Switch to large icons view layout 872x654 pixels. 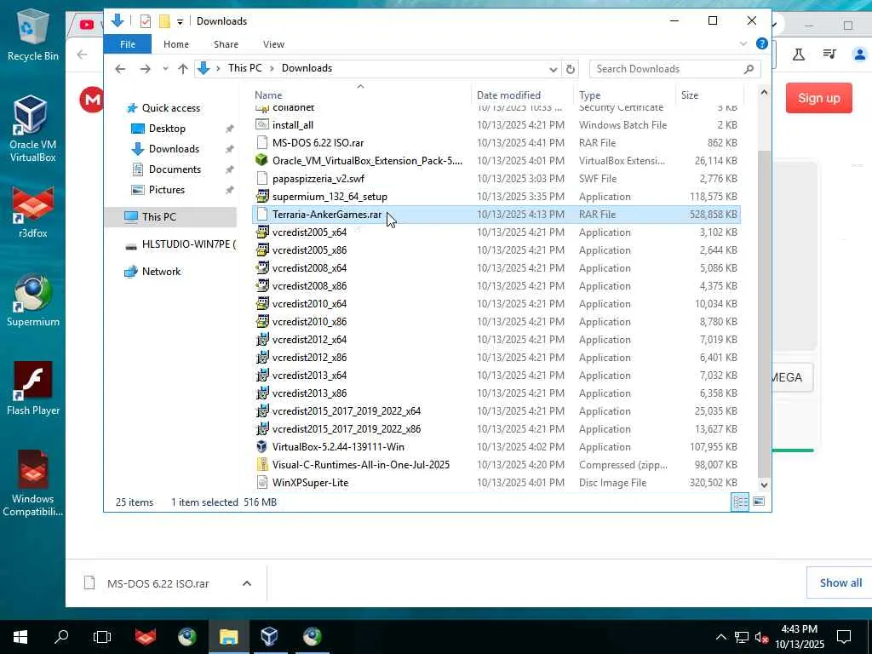click(759, 502)
